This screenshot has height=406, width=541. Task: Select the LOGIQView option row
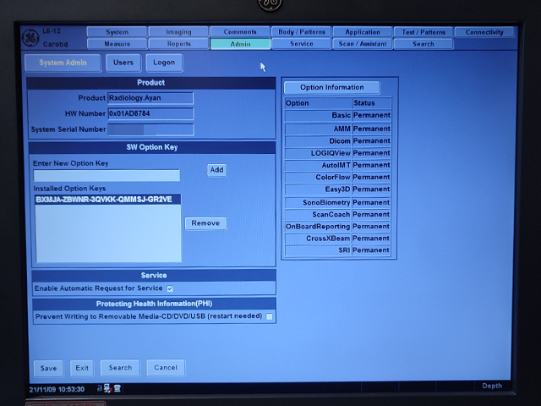(x=338, y=153)
